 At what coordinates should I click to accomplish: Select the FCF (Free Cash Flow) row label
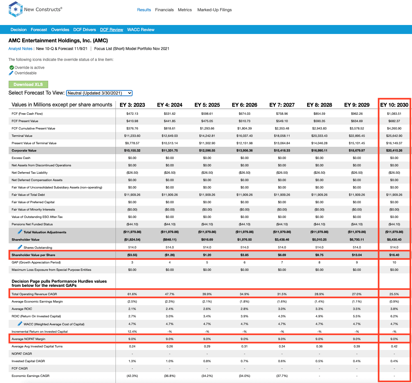click(x=27, y=113)
